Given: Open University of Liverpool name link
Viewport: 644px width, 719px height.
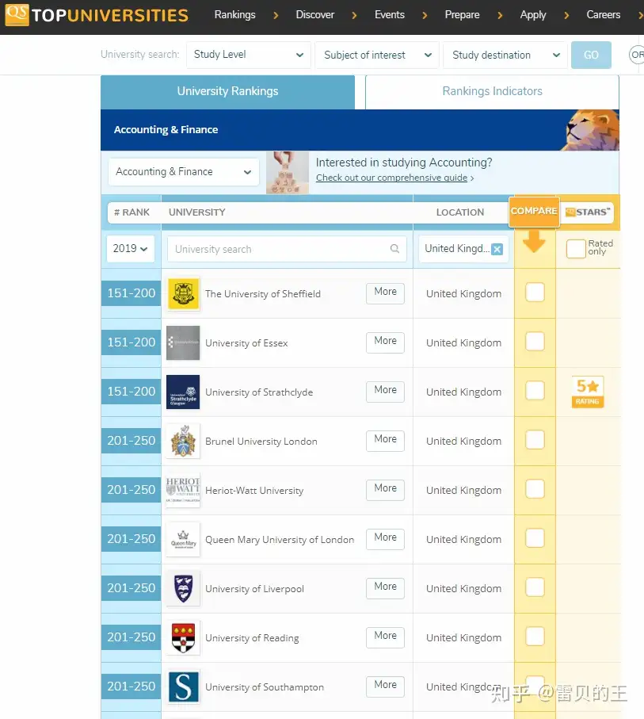Looking at the screenshot, I should tap(254, 589).
